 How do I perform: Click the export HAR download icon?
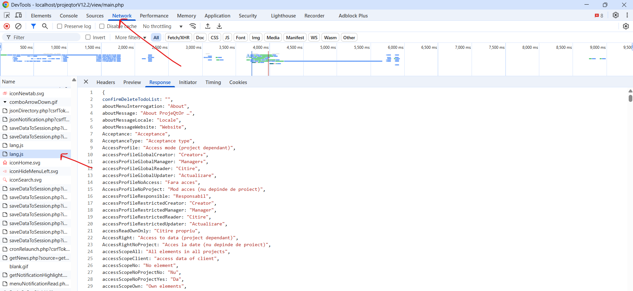tap(219, 26)
